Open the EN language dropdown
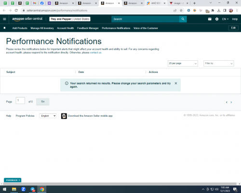The image size is (241, 193). point(225,19)
